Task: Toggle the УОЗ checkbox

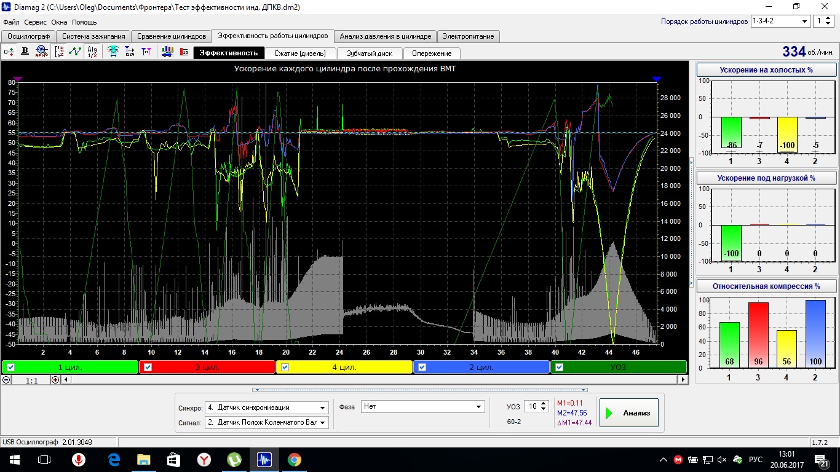Action: (x=559, y=368)
